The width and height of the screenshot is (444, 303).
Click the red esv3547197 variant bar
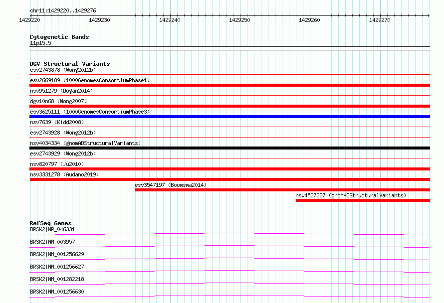(x=282, y=190)
